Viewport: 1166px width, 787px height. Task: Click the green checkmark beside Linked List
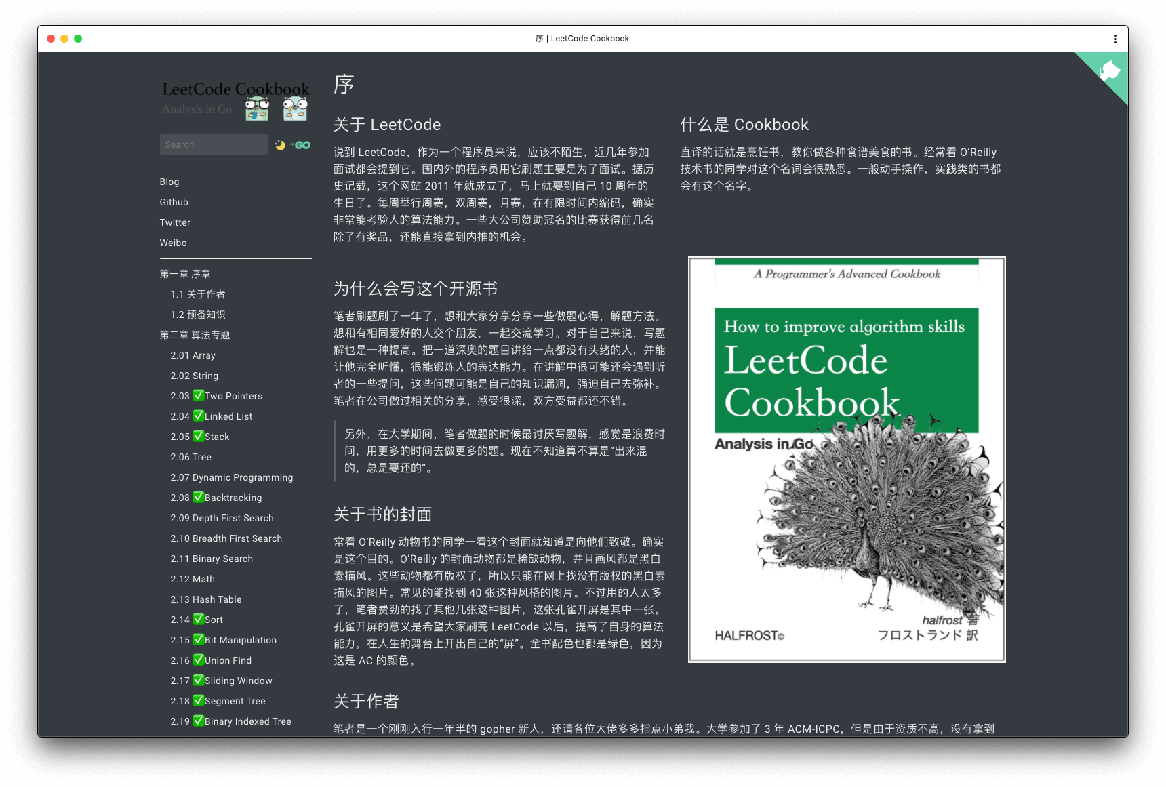[199, 416]
